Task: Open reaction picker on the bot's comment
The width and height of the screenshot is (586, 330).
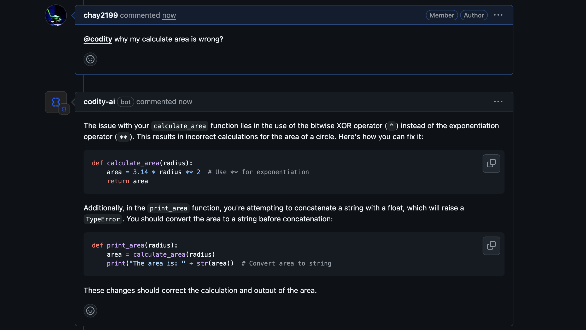Action: tap(90, 311)
